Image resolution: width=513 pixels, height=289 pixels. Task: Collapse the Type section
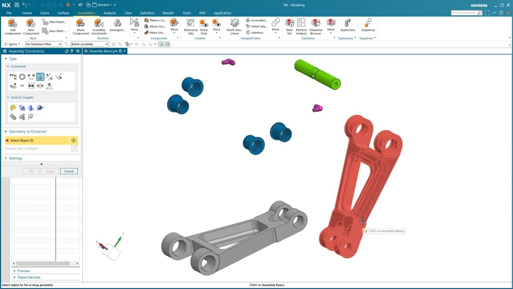[x=6, y=59]
